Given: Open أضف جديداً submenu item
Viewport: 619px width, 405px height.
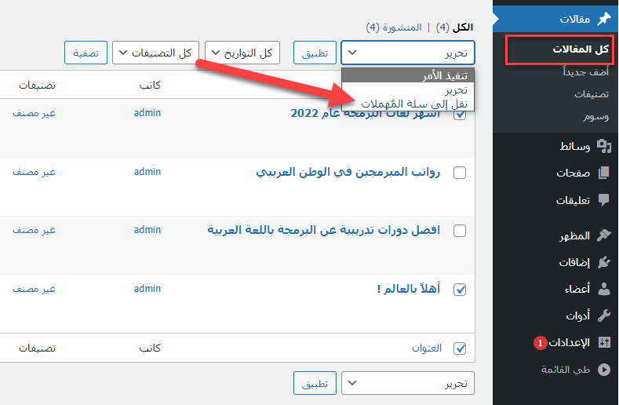Looking at the screenshot, I should click(586, 72).
